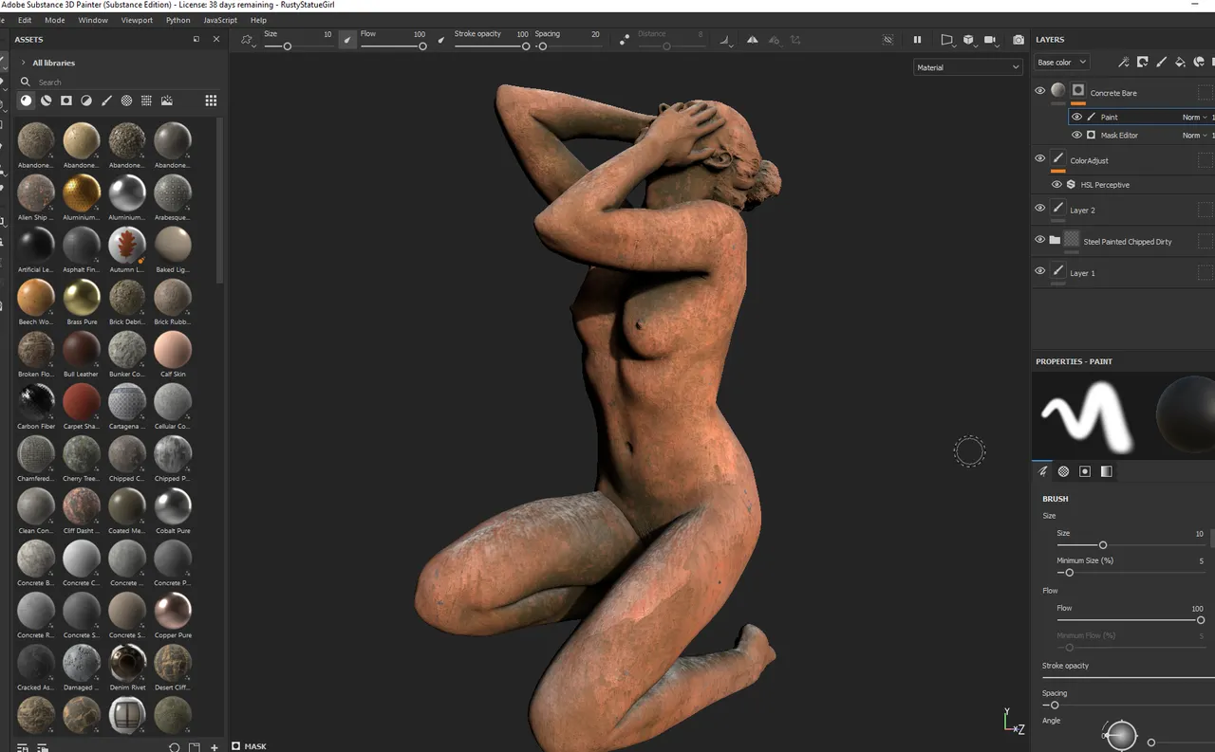This screenshot has height=752, width=1215.
Task: Click the Minimum Size (%) slider
Action: [x=1131, y=573]
